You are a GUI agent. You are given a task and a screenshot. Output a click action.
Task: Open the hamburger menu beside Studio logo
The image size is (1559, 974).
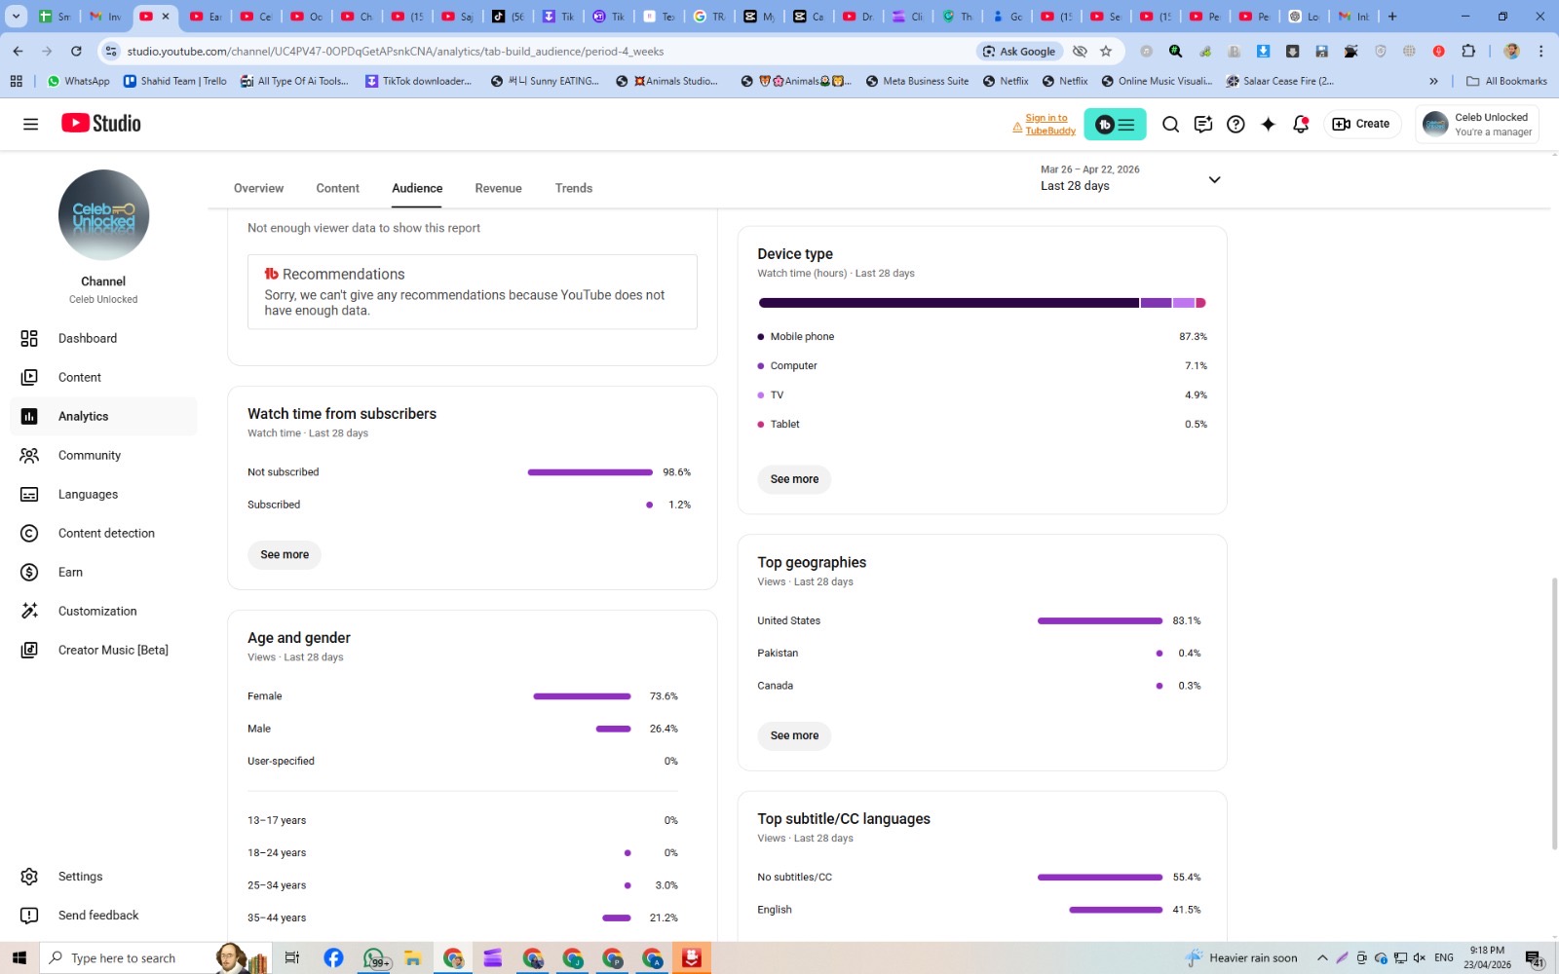pyautogui.click(x=30, y=124)
